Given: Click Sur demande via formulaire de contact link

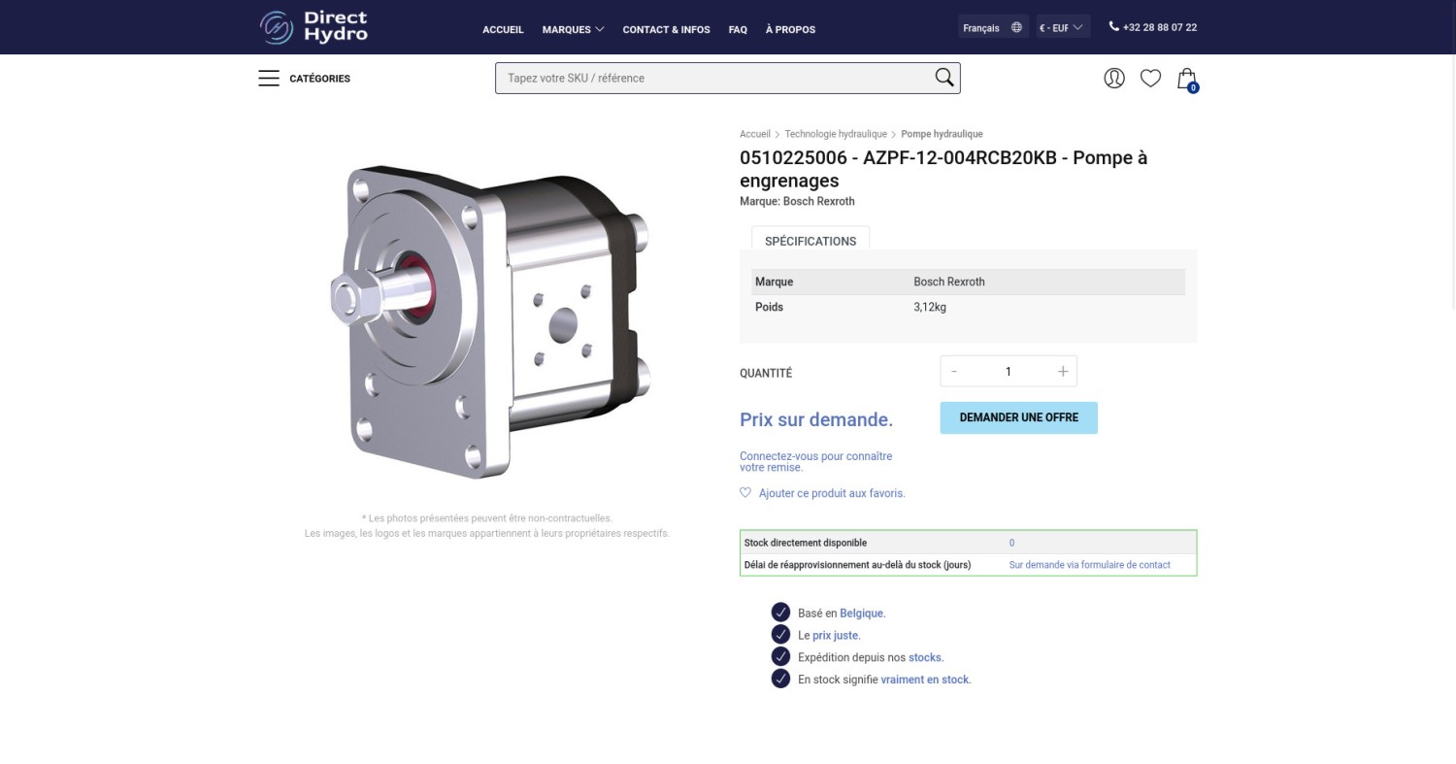Looking at the screenshot, I should pos(1089,565).
